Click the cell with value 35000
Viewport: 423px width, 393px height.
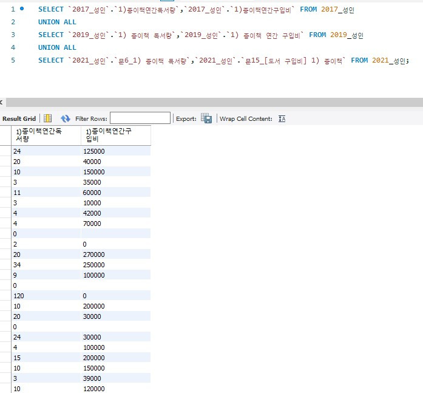point(116,182)
